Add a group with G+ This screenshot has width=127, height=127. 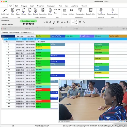[55, 9]
